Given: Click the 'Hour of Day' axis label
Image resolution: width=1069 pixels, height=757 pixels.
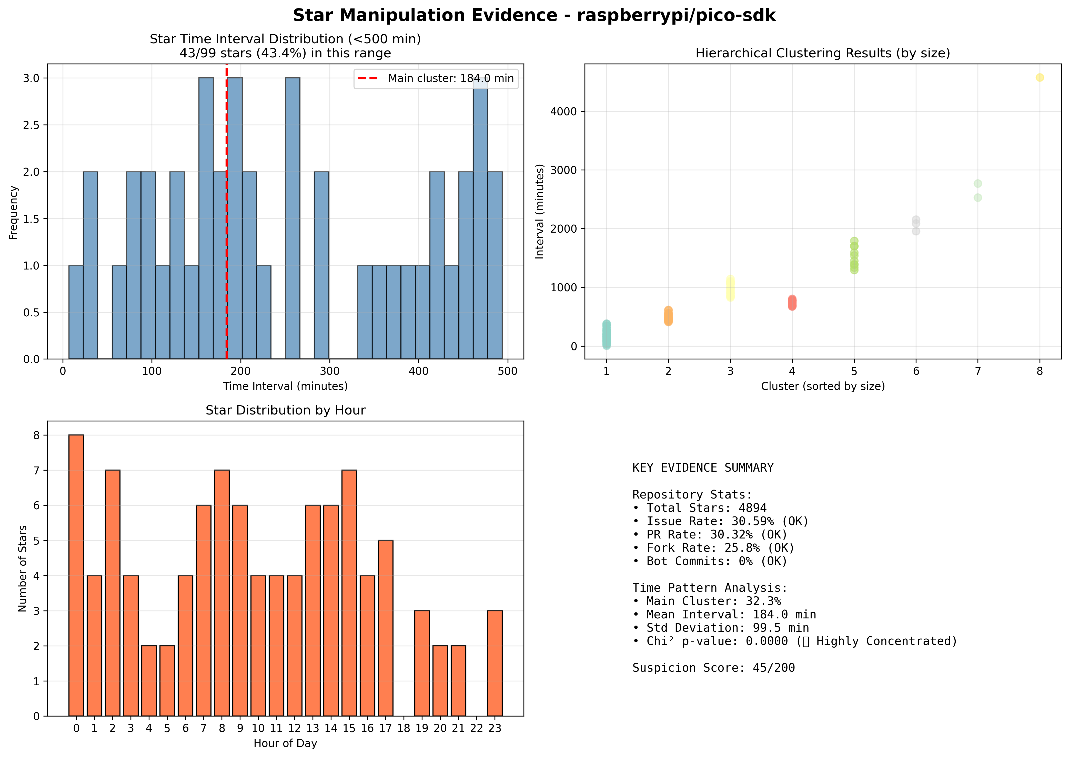Looking at the screenshot, I should (285, 743).
